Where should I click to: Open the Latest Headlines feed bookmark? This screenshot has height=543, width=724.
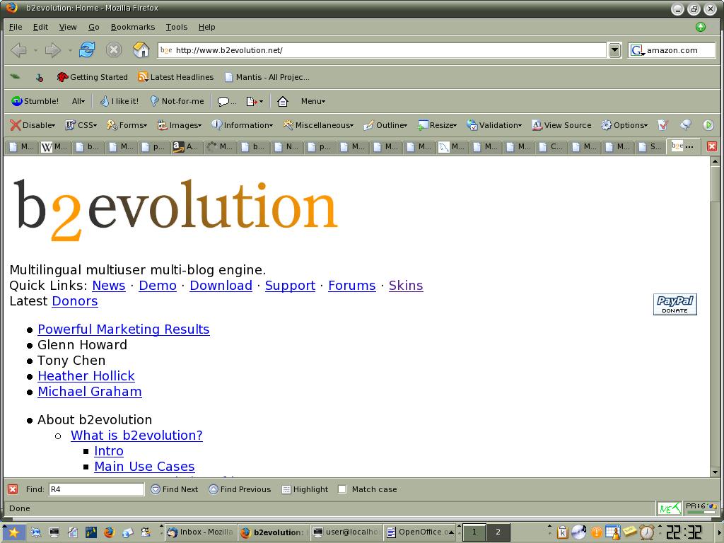(x=176, y=77)
